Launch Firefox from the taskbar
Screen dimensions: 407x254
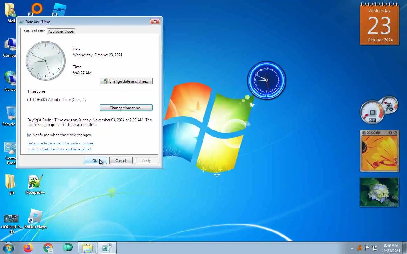28,248
